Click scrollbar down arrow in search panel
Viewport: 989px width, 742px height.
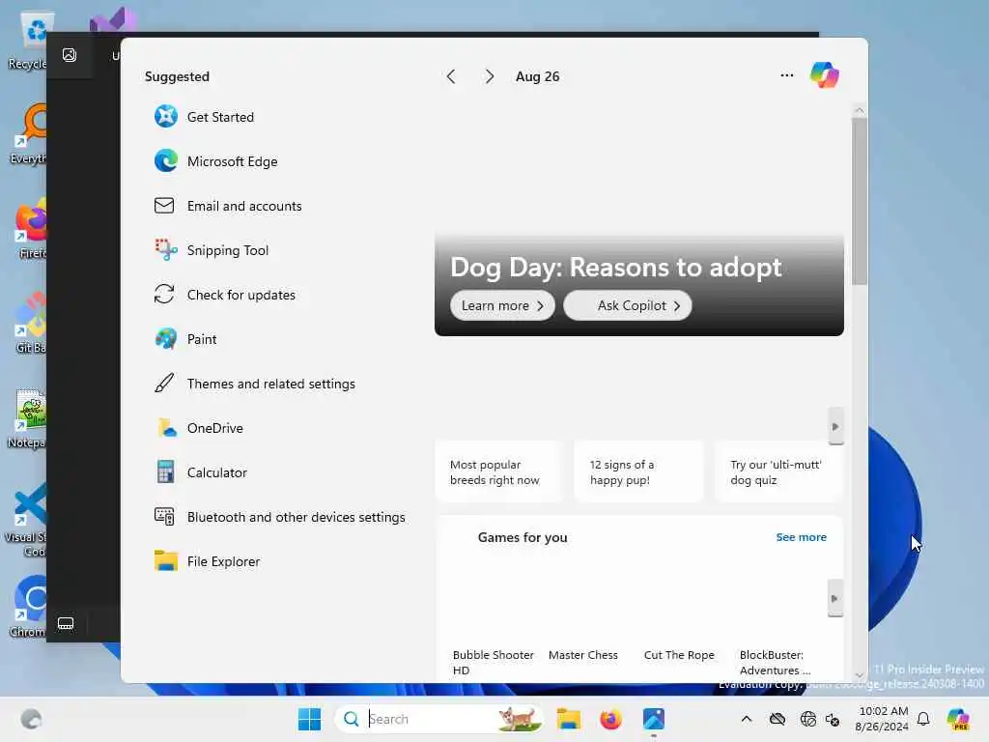(859, 675)
